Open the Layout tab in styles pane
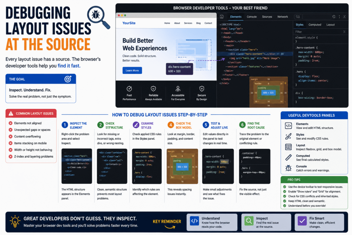 (330, 25)
